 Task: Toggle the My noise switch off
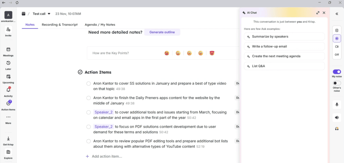click(x=337, y=72)
